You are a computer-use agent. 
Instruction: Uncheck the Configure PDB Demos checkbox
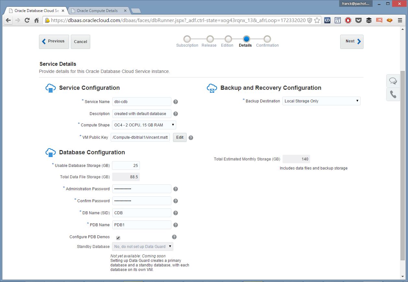click(118, 238)
